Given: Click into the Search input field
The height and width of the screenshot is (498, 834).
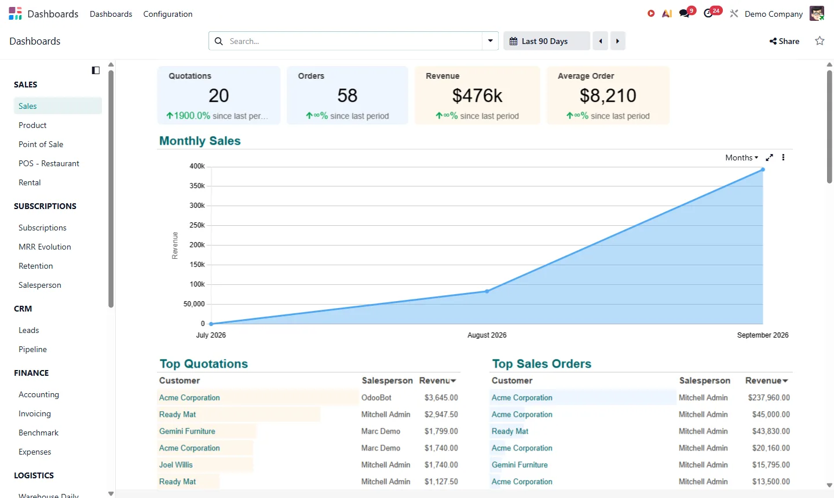Looking at the screenshot, I should pos(353,41).
